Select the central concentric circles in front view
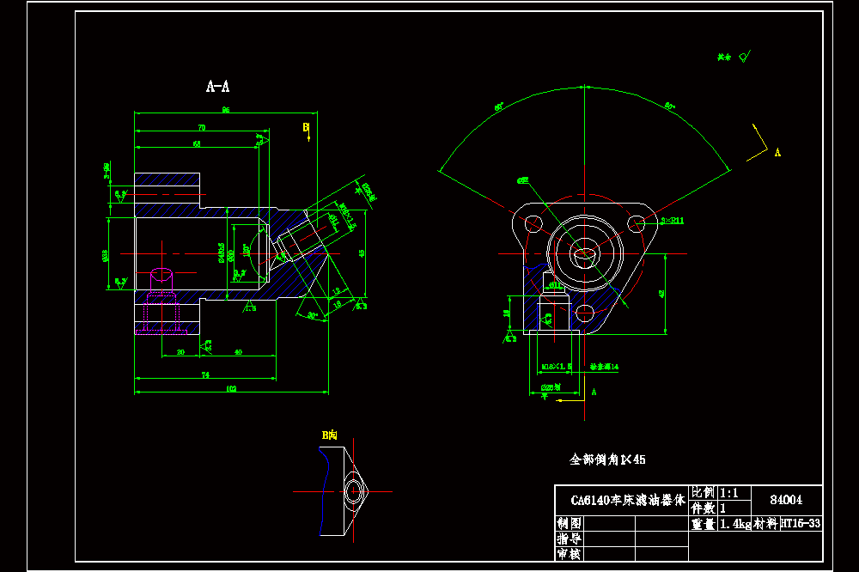859x572 pixels. click(584, 253)
